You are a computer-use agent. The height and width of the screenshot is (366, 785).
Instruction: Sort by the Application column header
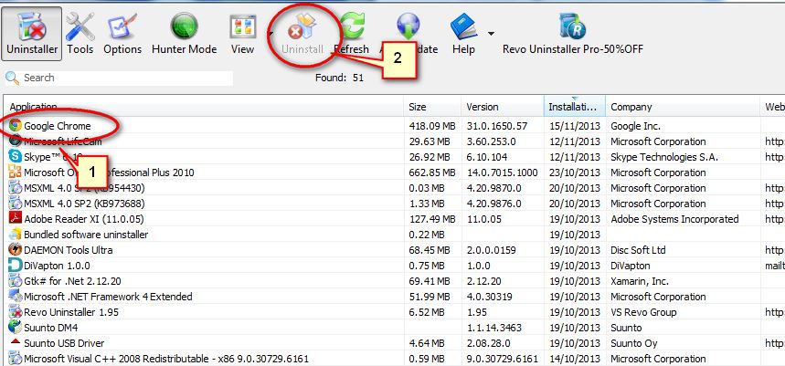pos(201,107)
